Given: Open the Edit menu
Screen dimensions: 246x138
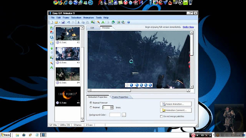Looking at the screenshot, I should coord(58,18).
